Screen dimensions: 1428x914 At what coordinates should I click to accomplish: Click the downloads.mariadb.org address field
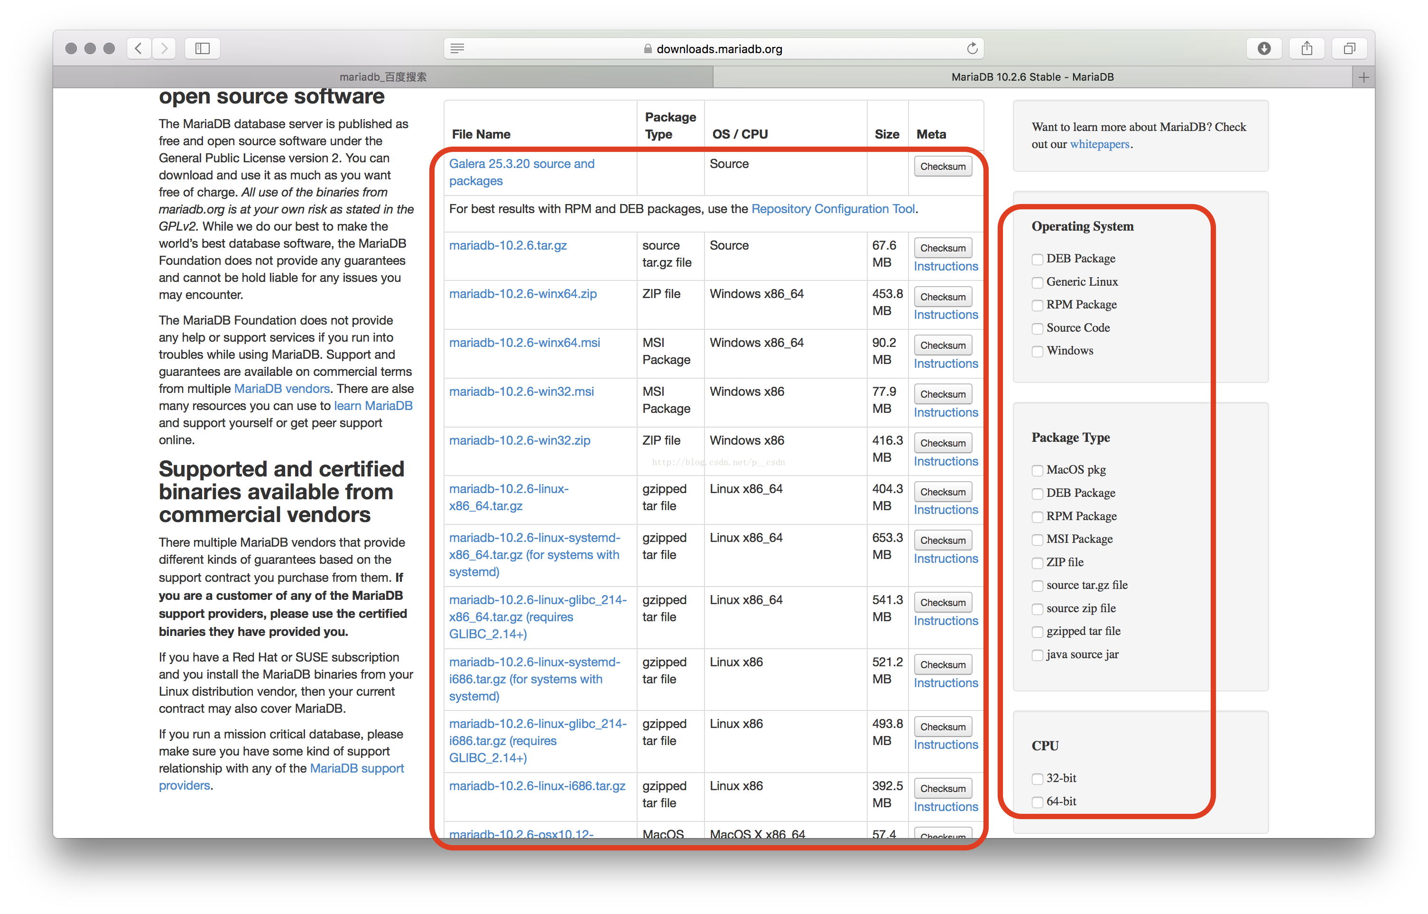coord(718,49)
